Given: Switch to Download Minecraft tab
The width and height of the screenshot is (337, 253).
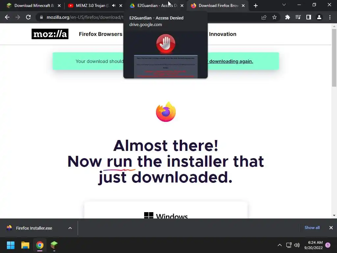Looking at the screenshot, I should (32, 6).
